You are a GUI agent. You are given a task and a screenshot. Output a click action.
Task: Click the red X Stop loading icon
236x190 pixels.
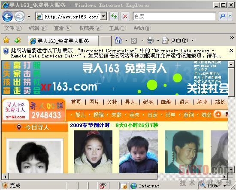tap(125, 16)
